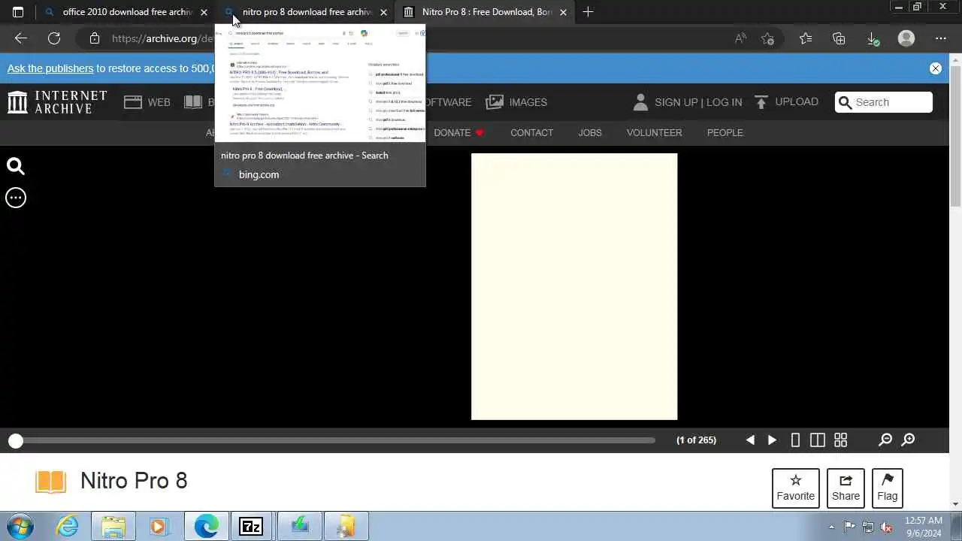Close the office 2010 download tab

(204, 12)
